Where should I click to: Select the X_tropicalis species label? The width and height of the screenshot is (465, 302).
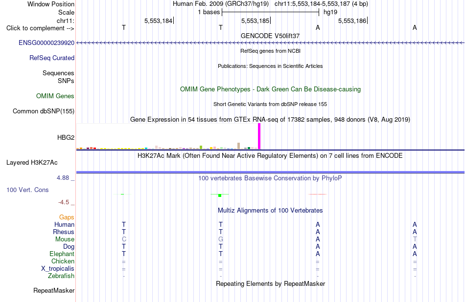[58, 269]
